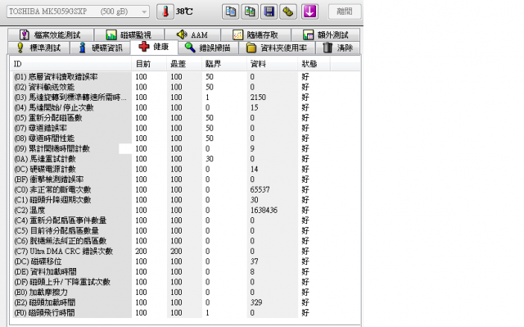Click the data value 65537
Viewport: 524px width, 327px height.
pos(260,189)
